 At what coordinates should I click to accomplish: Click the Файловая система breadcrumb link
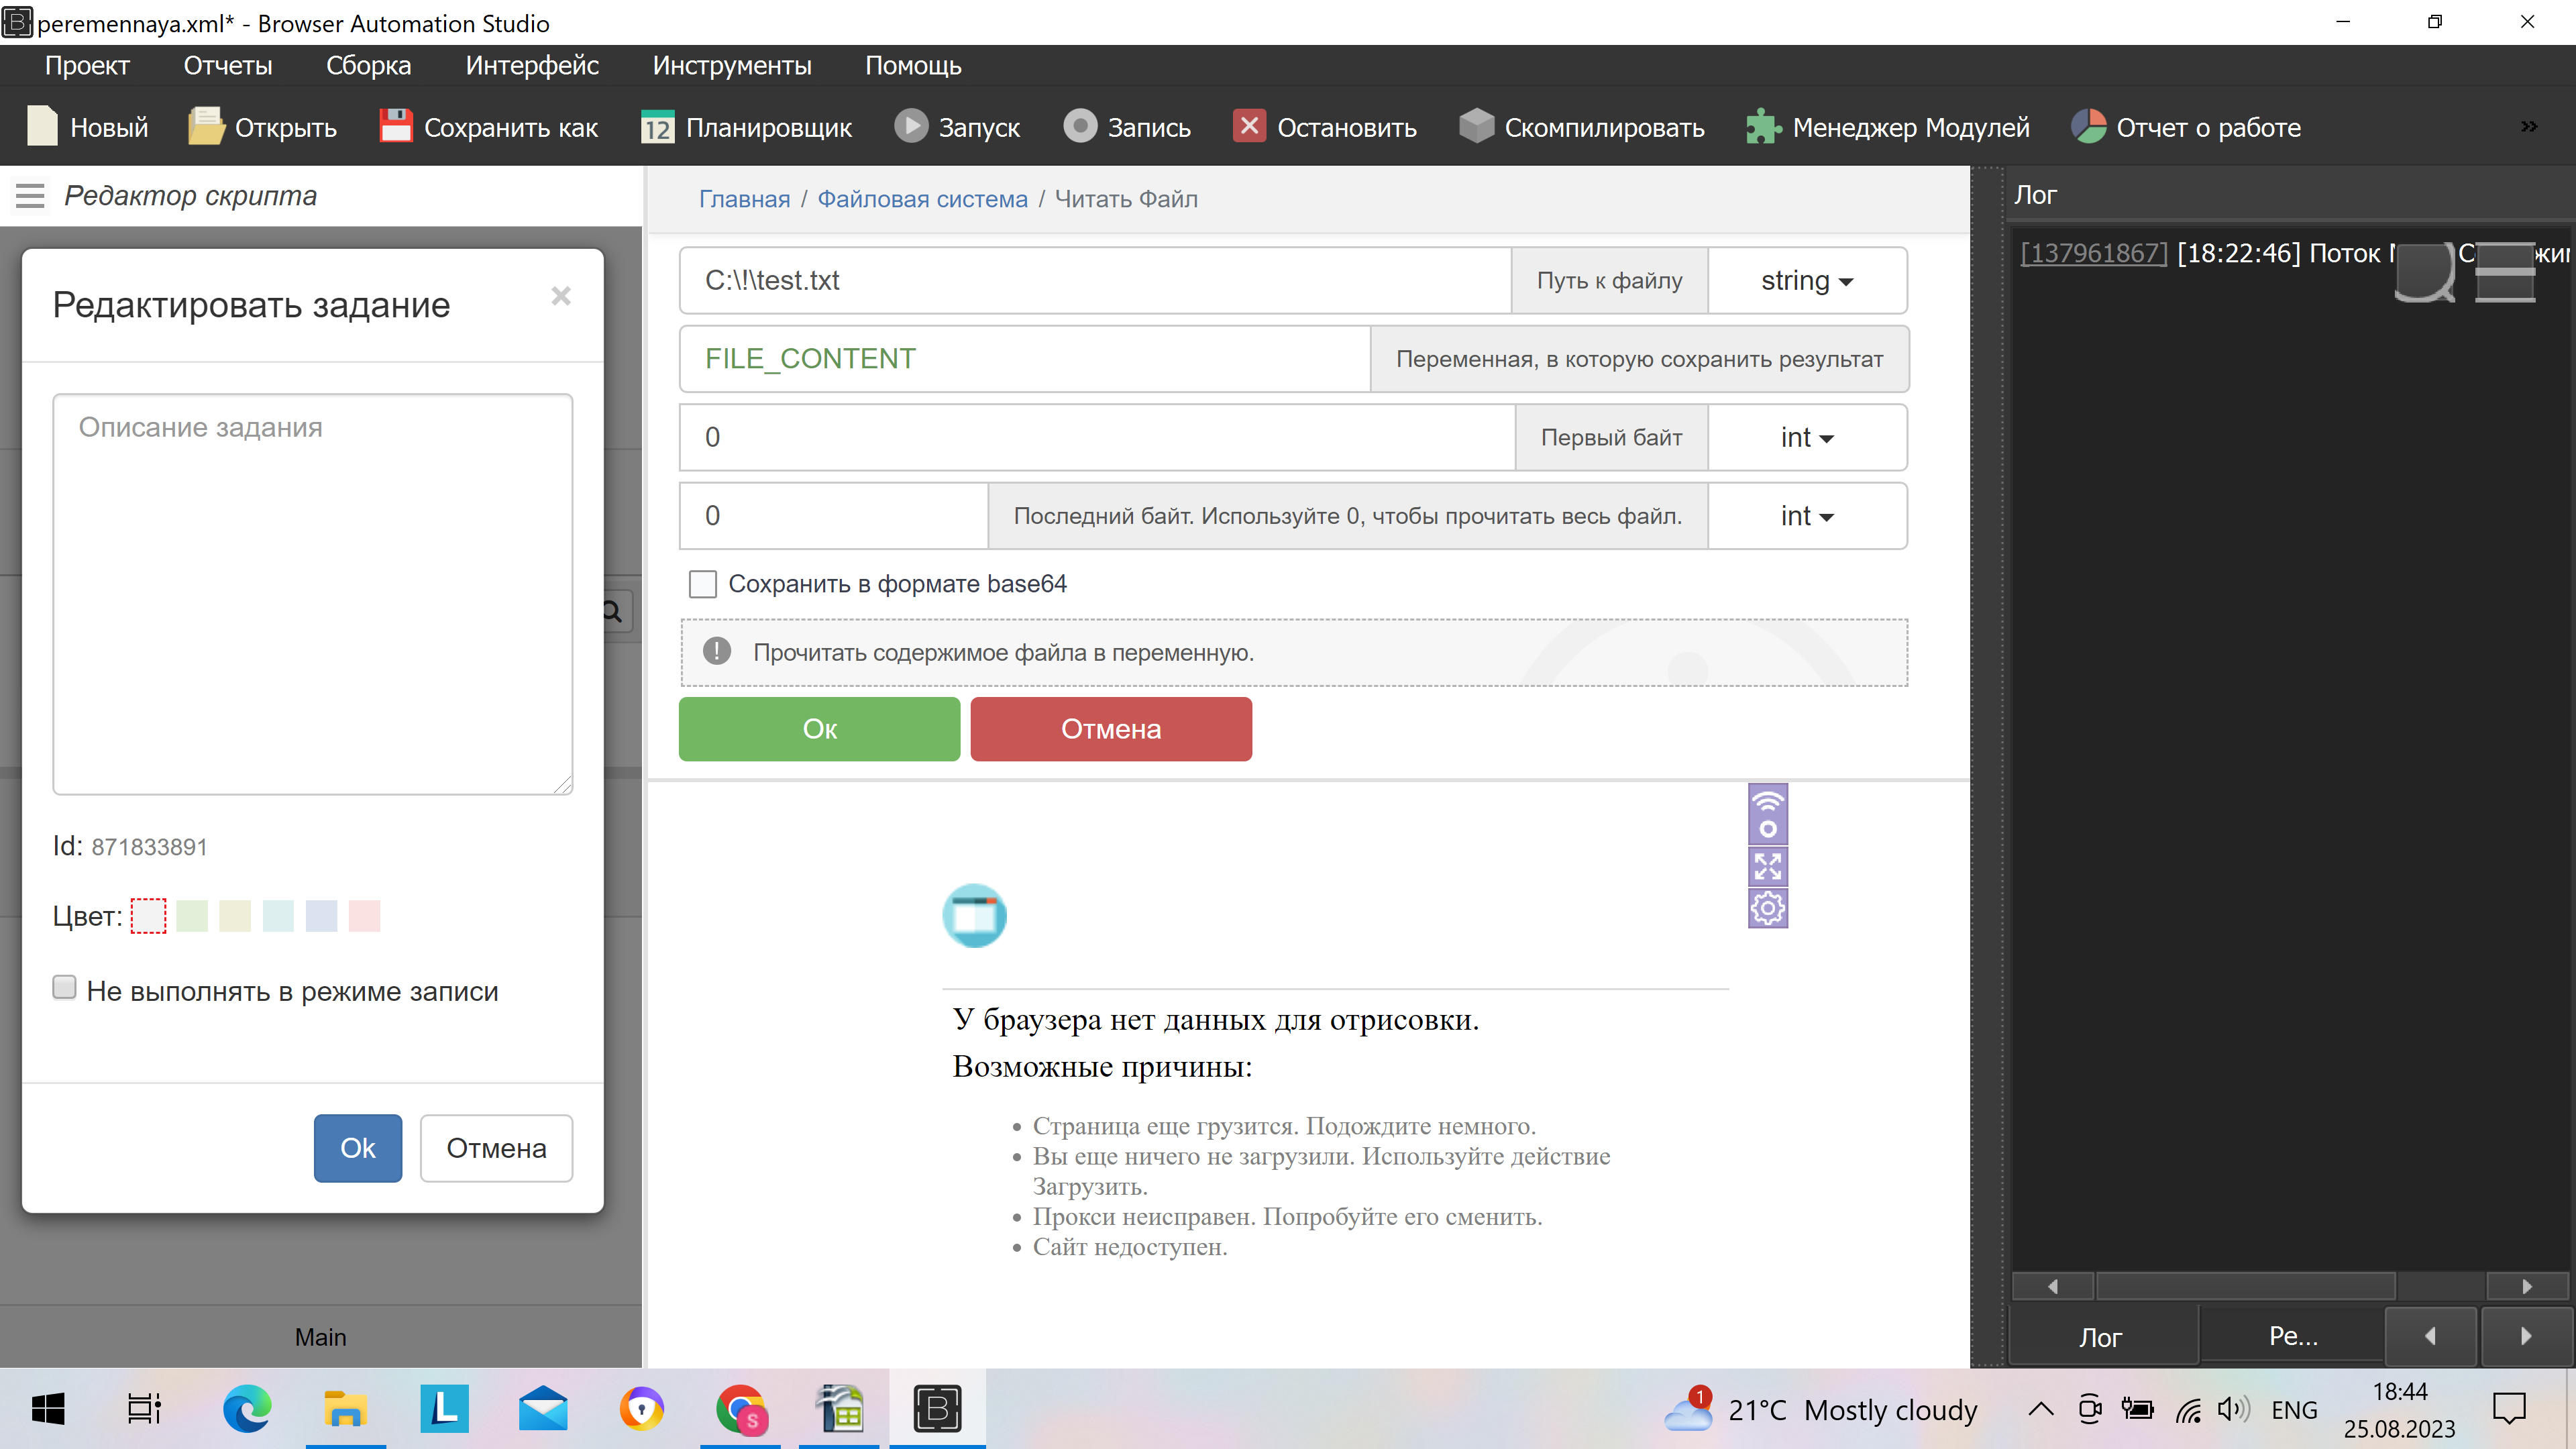[922, 199]
